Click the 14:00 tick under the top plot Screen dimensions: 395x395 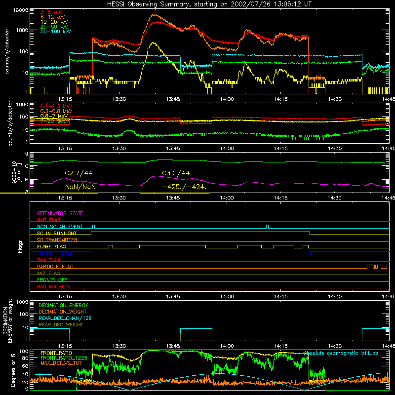click(227, 99)
